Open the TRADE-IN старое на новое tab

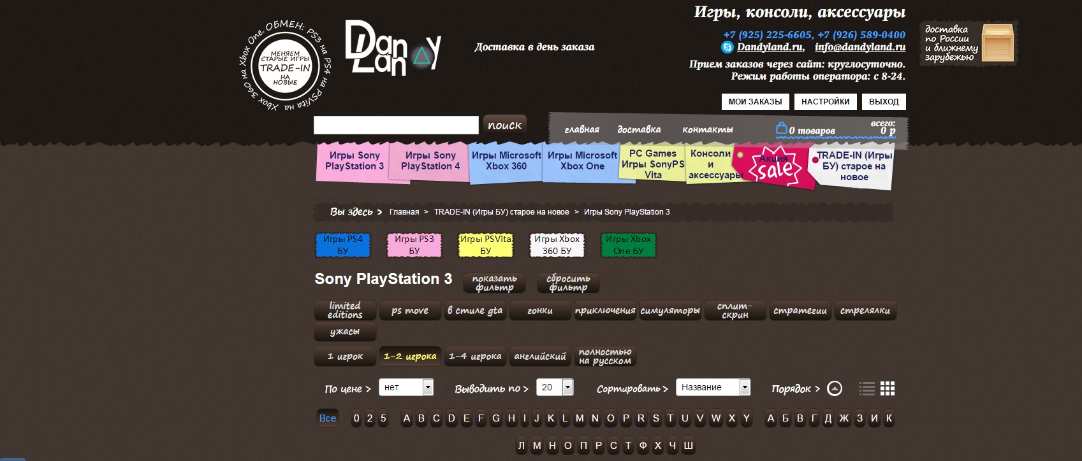[854, 167]
